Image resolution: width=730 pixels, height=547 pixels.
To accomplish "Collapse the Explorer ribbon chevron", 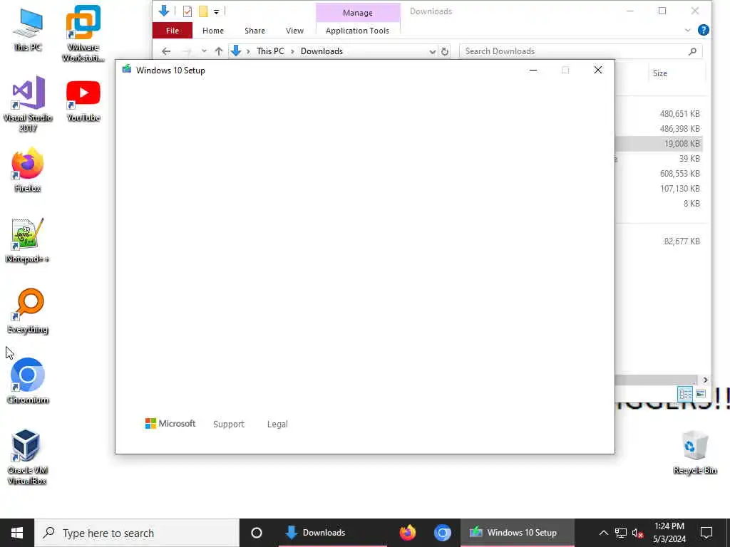I will click(x=688, y=30).
